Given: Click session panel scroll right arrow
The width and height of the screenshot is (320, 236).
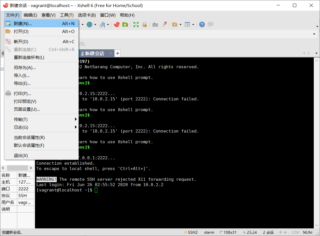Looking at the screenshot, I should point(31,168).
